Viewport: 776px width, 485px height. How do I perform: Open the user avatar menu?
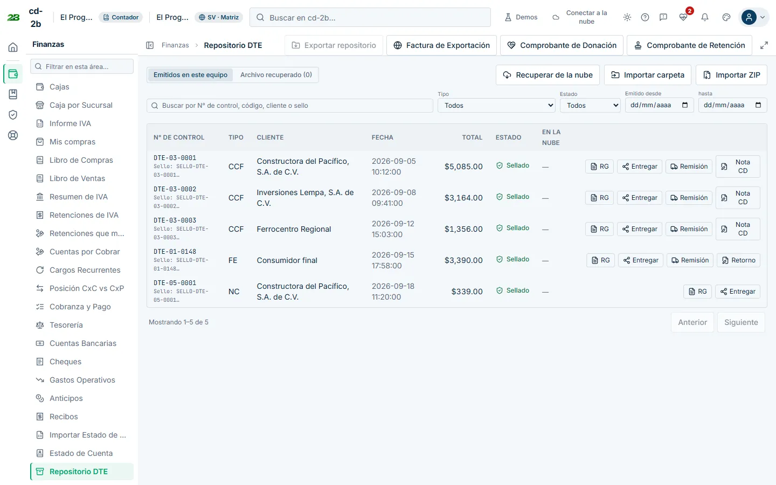click(x=754, y=17)
